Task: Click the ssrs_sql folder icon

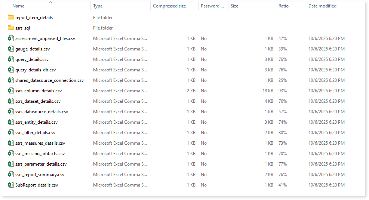Action: click(x=11, y=28)
